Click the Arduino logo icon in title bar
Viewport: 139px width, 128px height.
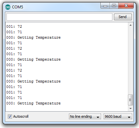(x=8, y=7)
